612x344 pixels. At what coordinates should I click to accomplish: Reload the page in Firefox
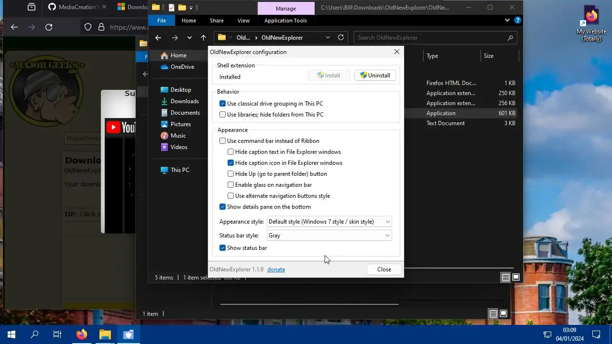pyautogui.click(x=49, y=27)
